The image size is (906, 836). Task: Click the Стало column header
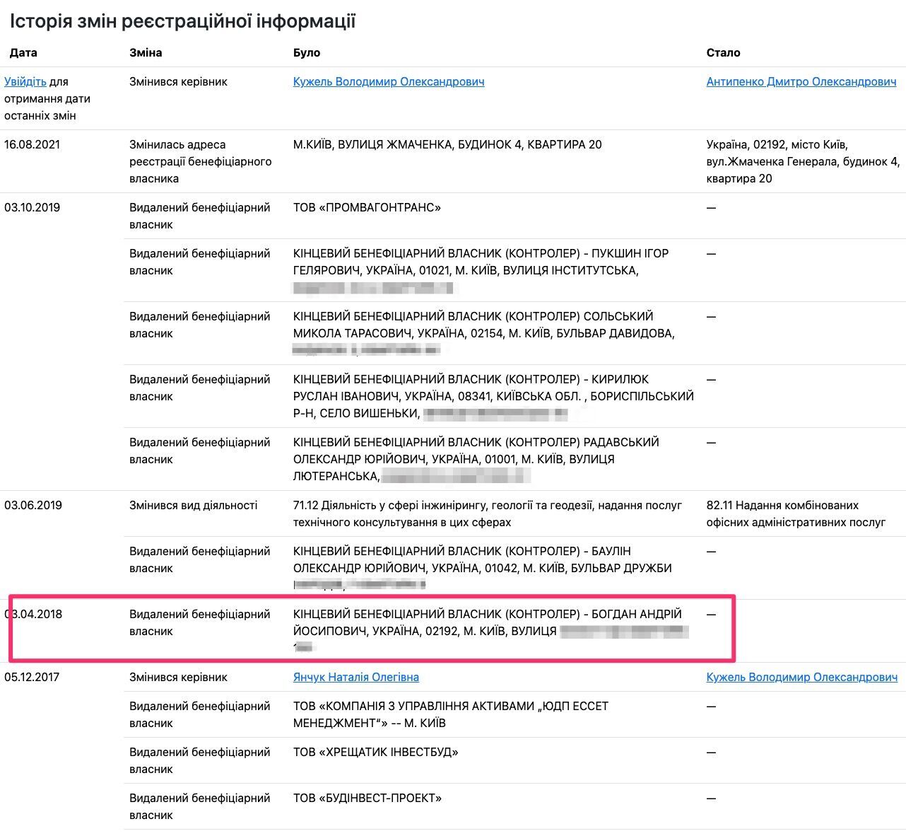pos(723,53)
